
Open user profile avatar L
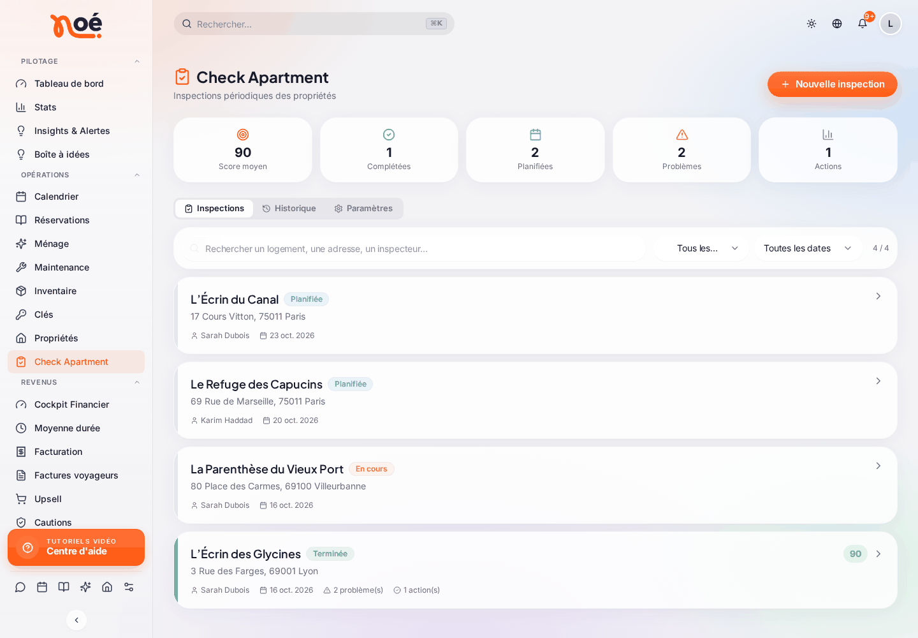(x=891, y=24)
